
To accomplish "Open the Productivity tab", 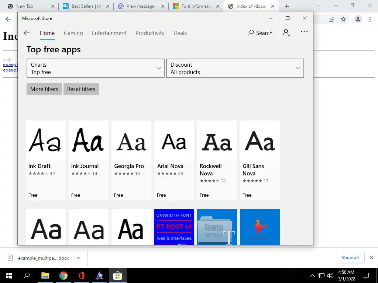I will point(150,33).
